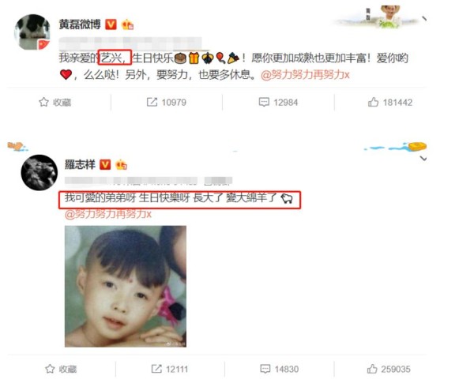474x383 pixels.
Task: Open the 羅志祥 username link
Action: coord(80,164)
